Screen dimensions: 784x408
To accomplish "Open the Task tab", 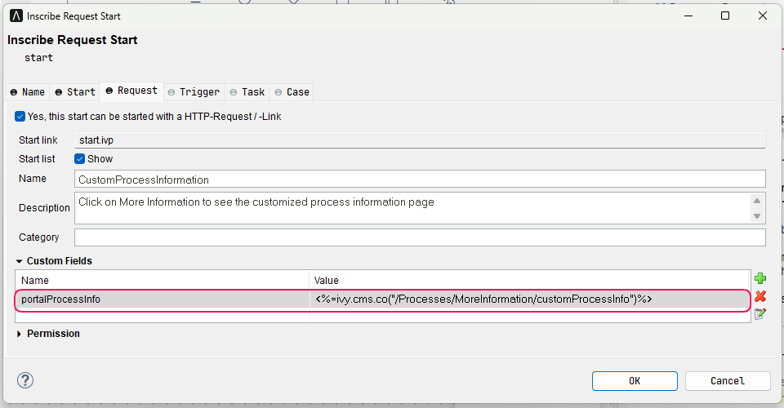I will coord(247,92).
